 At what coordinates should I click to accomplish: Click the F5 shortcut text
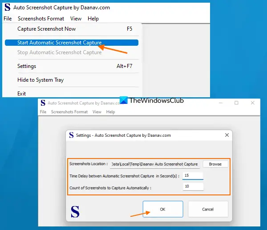pyautogui.click(x=129, y=29)
